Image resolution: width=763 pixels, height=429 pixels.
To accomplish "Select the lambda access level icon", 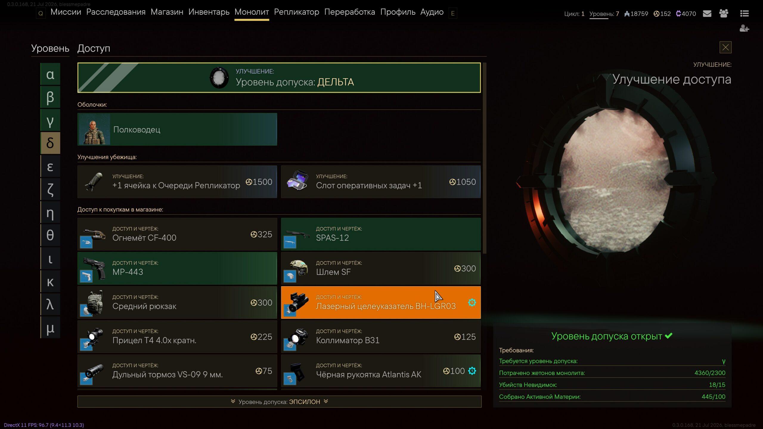I will pyautogui.click(x=50, y=304).
